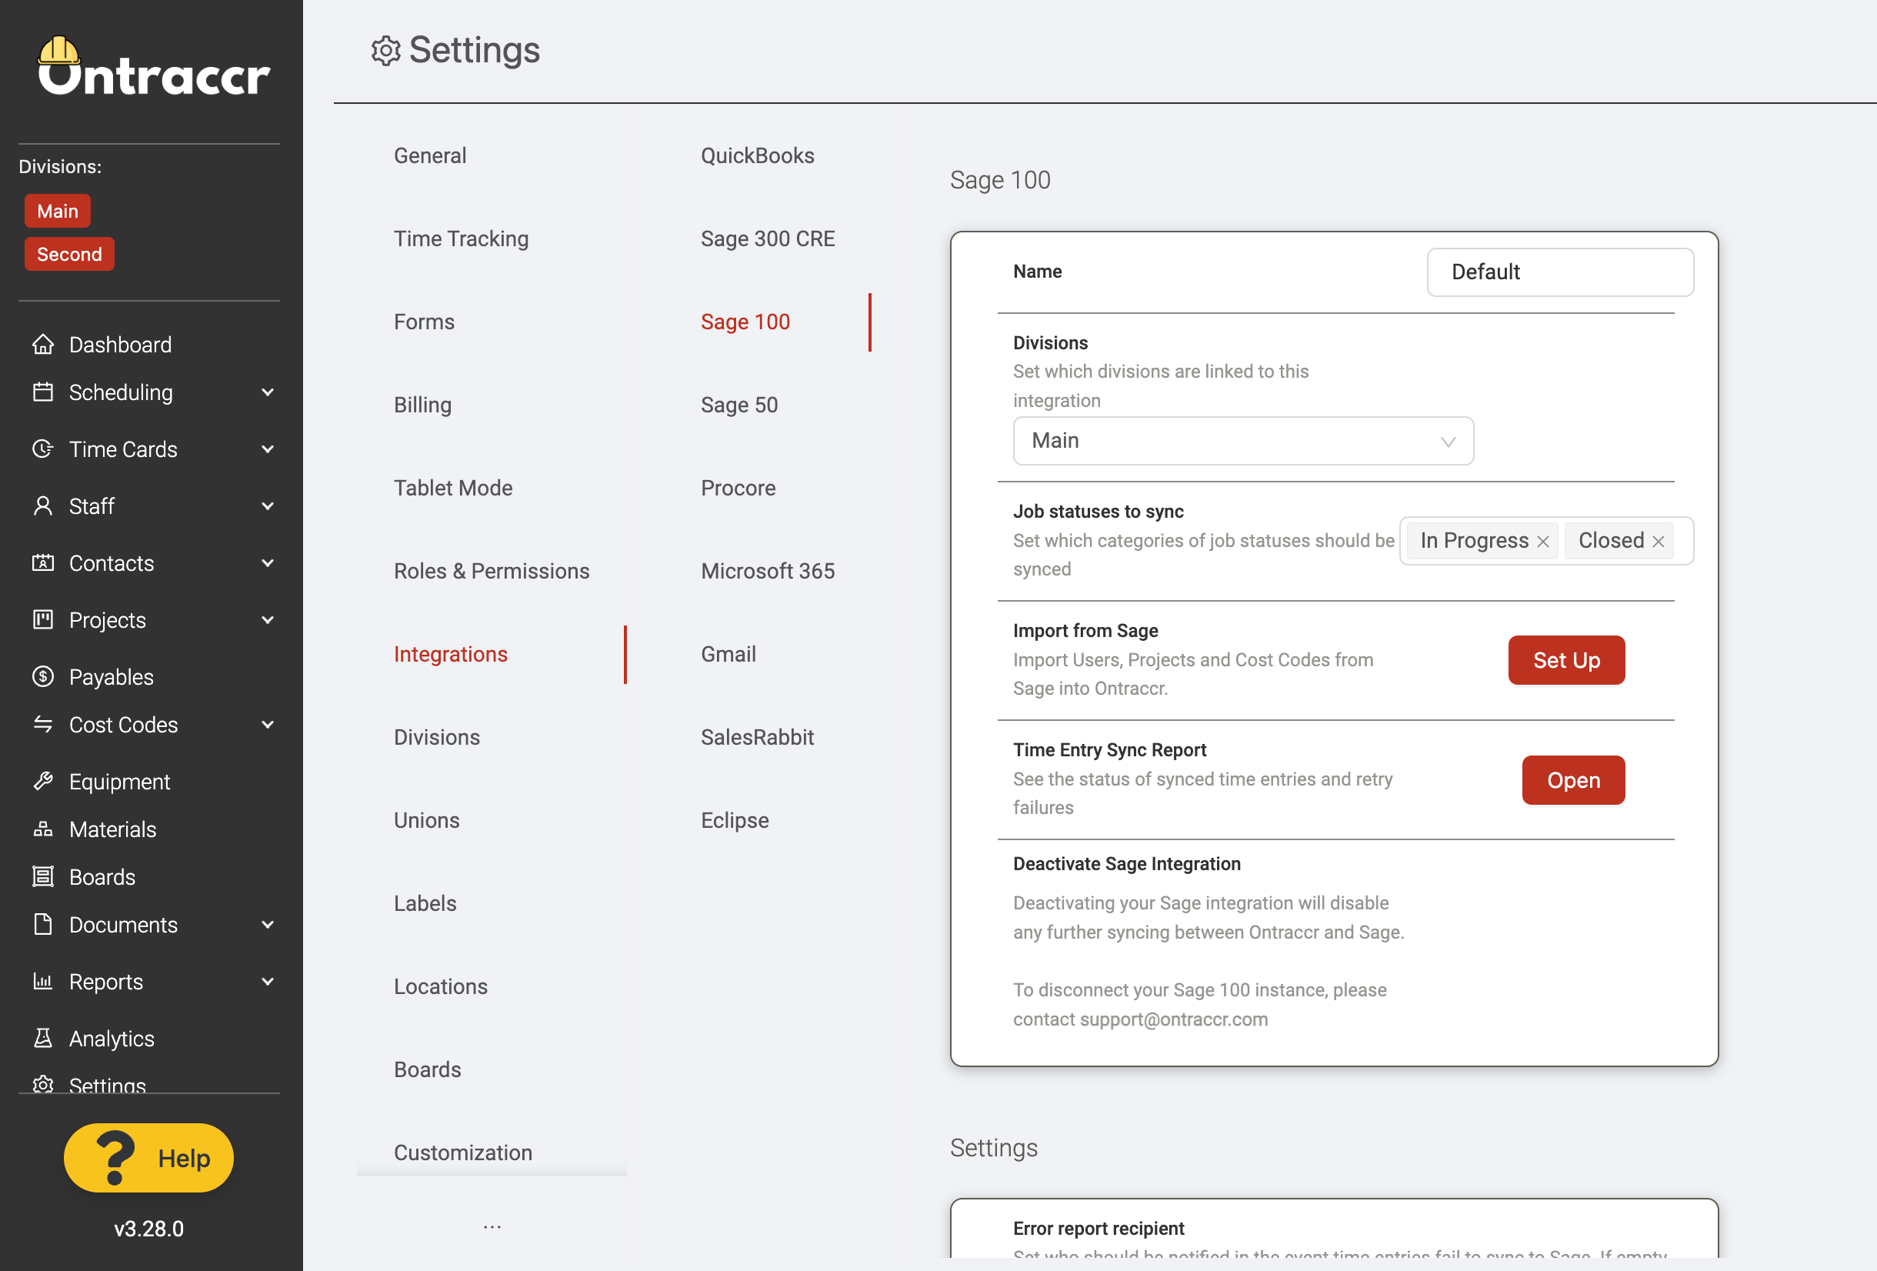
Task: Click the Equipment wrench icon
Action: (x=43, y=781)
